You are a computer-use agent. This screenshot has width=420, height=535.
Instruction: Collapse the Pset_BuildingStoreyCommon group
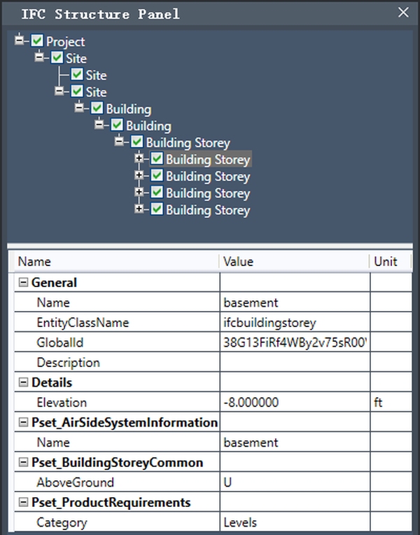(23, 463)
